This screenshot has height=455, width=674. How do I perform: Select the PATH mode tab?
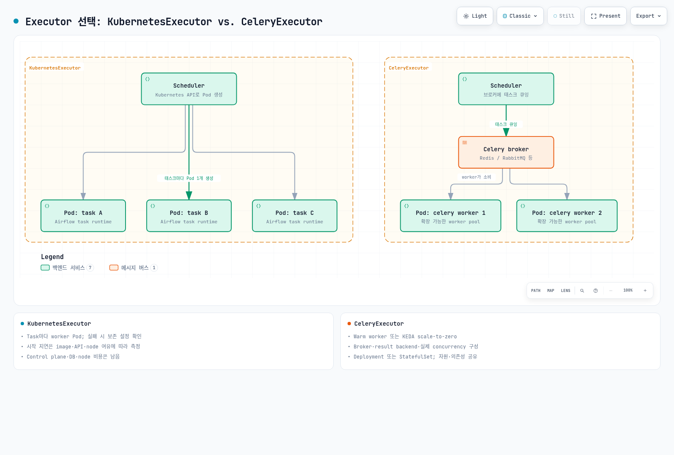[536, 291]
